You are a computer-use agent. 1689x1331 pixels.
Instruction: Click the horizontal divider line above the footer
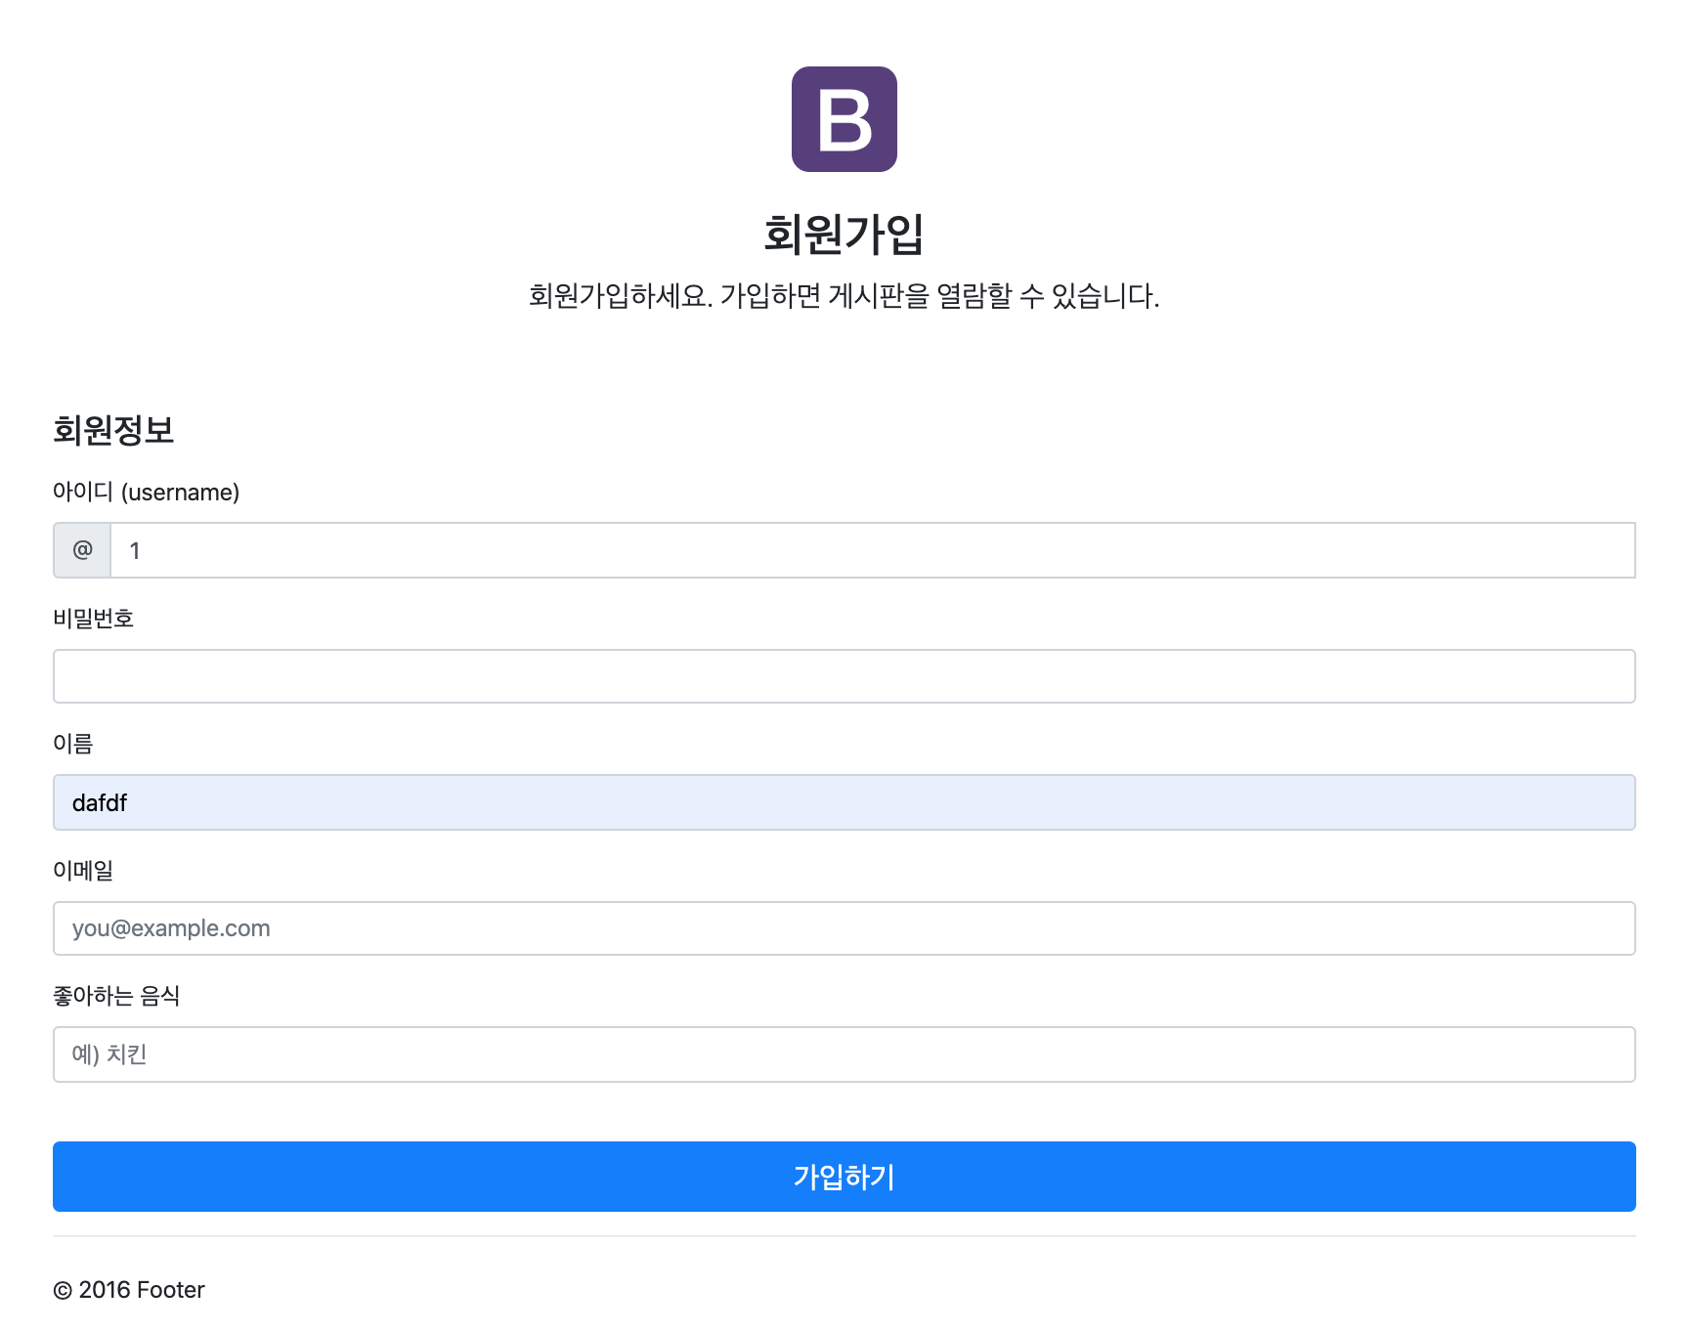coord(844,1236)
